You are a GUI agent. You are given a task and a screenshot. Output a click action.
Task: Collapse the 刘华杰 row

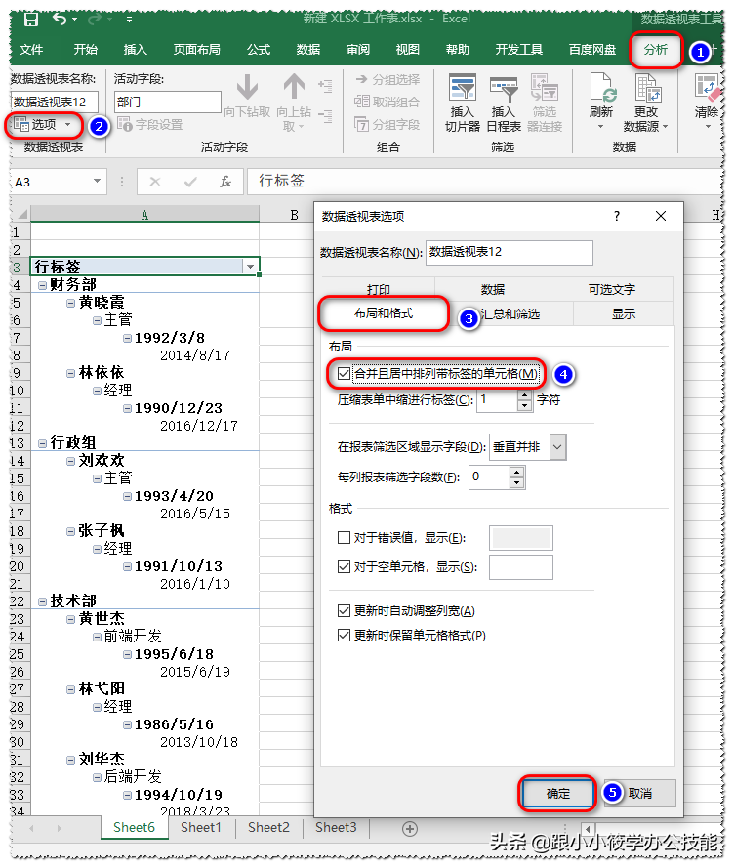point(70,760)
